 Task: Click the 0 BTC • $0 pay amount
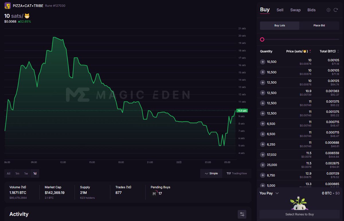(x=331, y=193)
